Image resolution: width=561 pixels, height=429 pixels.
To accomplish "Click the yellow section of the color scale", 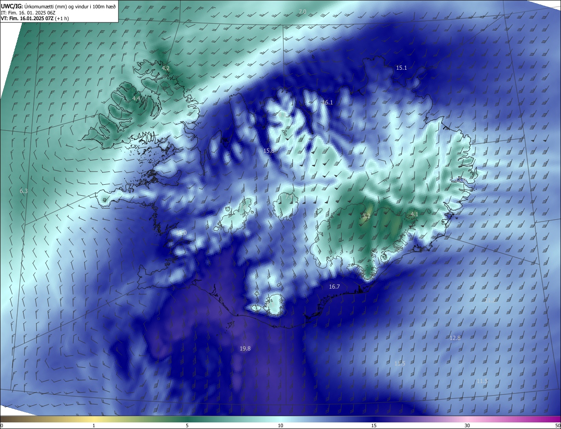I will tap(94, 419).
